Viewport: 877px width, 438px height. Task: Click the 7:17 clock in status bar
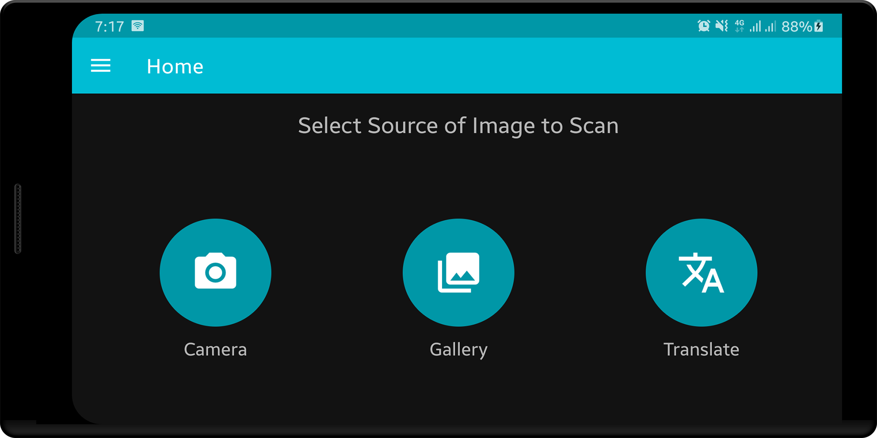click(110, 26)
